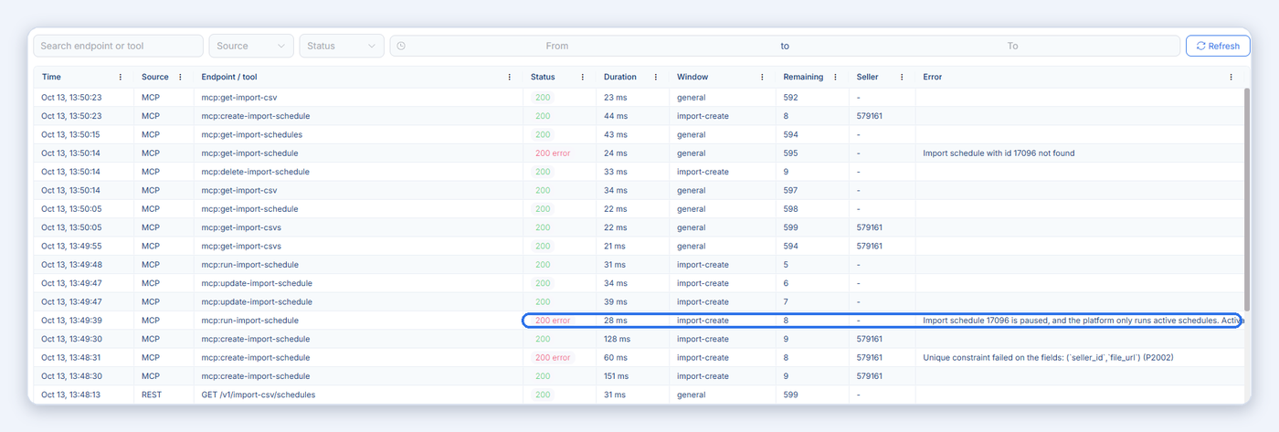Set the To date field
The image size is (1279, 432).
1012,46
